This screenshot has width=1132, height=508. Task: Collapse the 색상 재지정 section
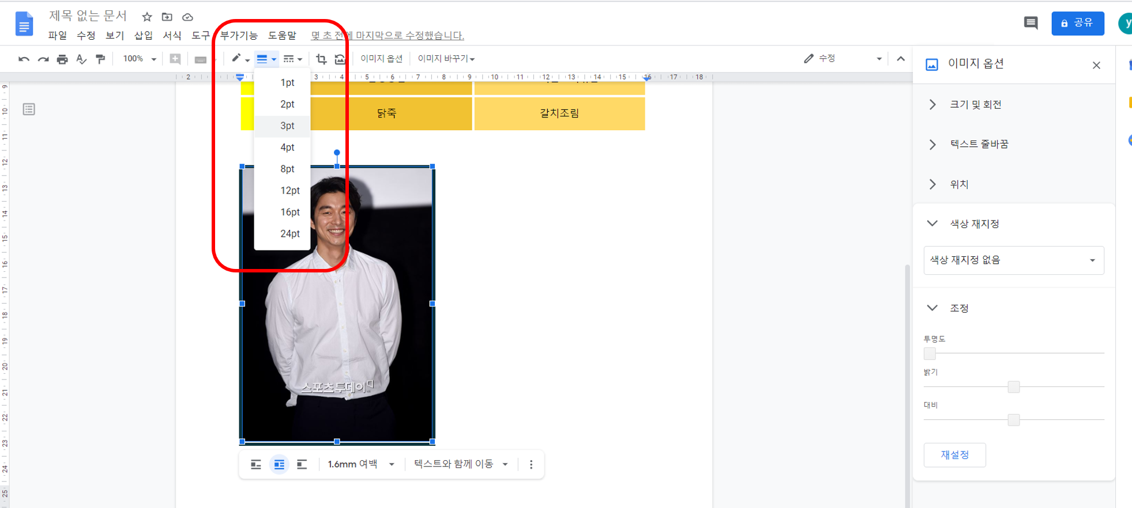click(1014, 223)
